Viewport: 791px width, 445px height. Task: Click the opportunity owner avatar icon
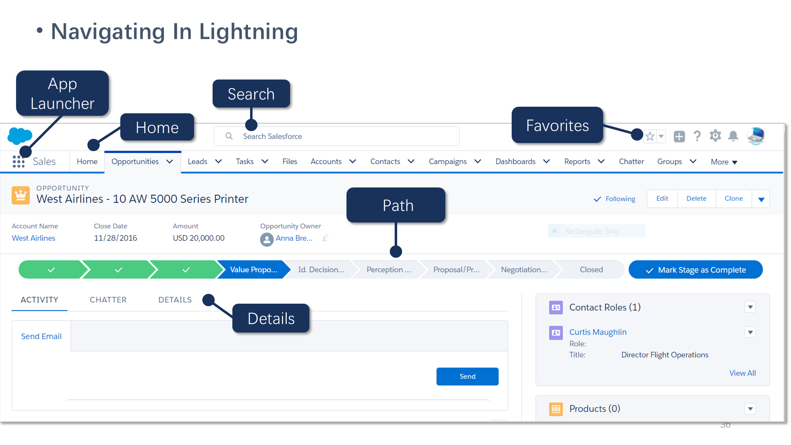267,239
